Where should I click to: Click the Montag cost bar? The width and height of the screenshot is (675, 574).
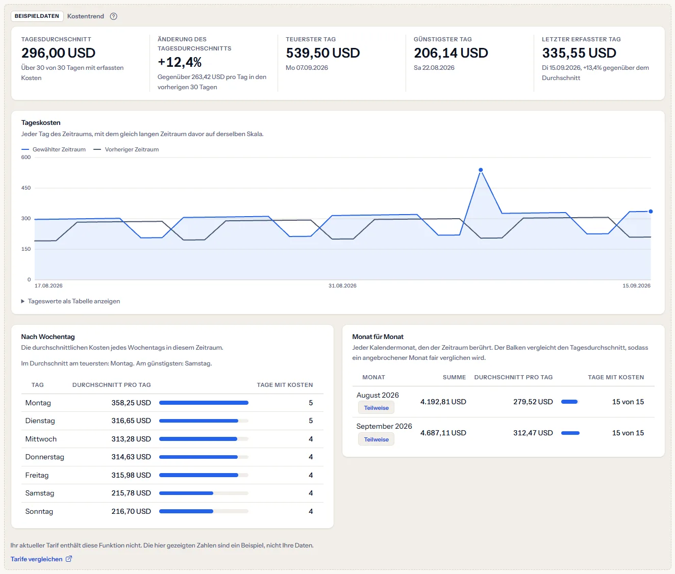[204, 403]
